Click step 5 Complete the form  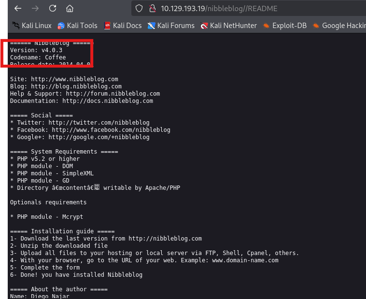[45, 267]
